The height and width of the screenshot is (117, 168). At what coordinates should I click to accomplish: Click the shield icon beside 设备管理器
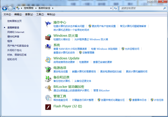[80, 52]
